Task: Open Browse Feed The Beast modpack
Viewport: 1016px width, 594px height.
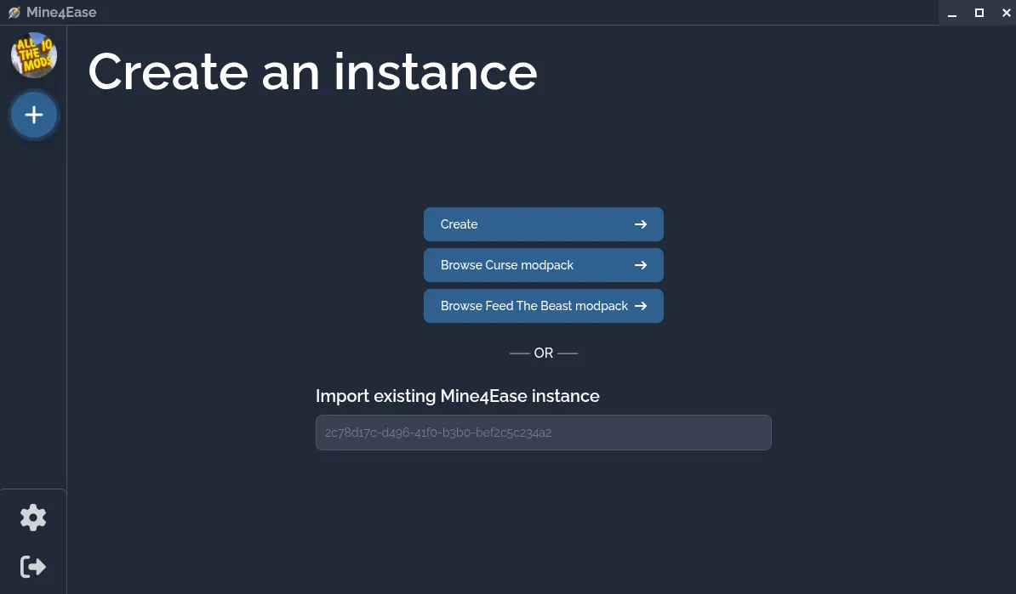Action: click(x=543, y=306)
